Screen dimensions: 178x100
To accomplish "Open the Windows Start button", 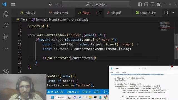I will [52, 97].
